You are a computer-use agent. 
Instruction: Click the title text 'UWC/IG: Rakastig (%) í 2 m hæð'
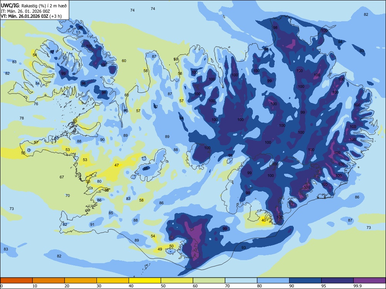[34, 5]
